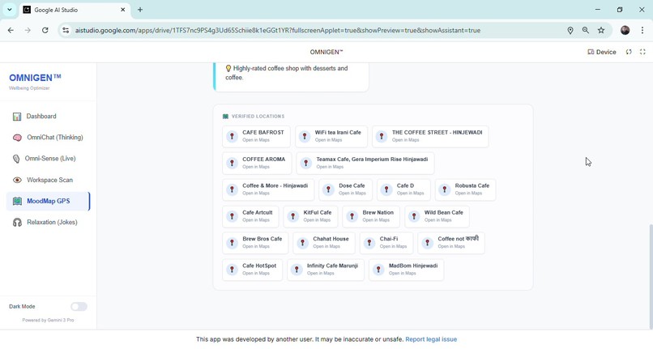Expand the tab search dropdown
Image resolution: width=653 pixels, height=349 pixels.
click(x=9, y=10)
